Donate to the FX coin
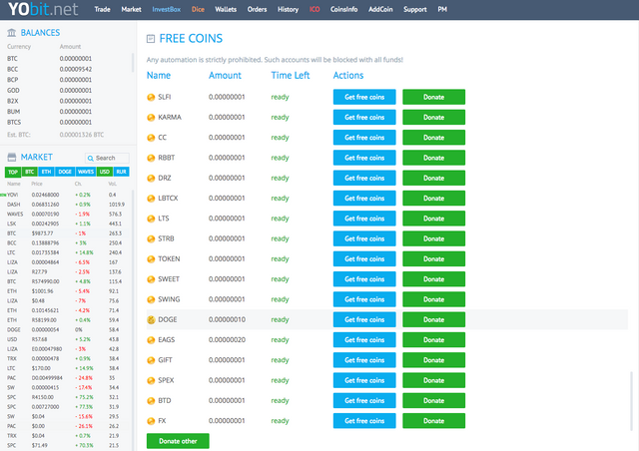Image resolution: width=639 pixels, height=451 pixels. point(433,421)
